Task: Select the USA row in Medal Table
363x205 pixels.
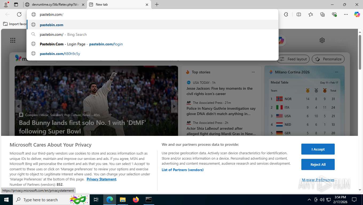Action: pyautogui.click(x=304, y=116)
